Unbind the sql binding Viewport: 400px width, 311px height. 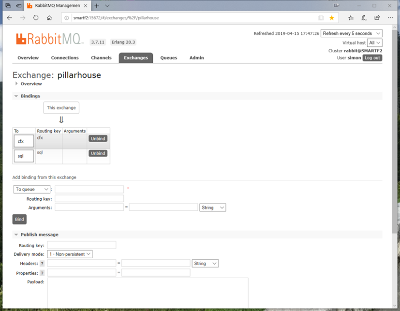coord(98,153)
